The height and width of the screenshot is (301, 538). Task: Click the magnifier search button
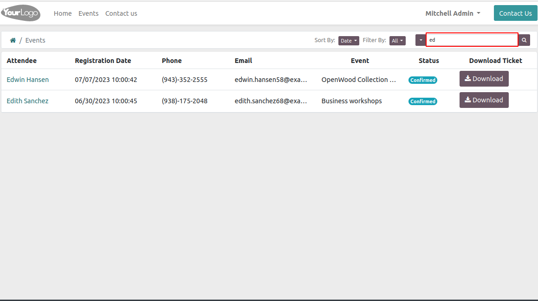[524, 40]
